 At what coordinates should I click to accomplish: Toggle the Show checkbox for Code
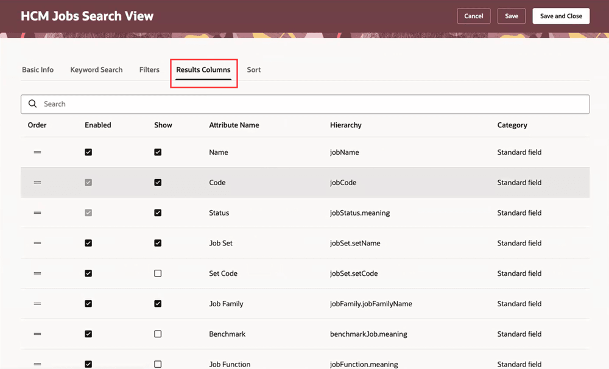[158, 183]
